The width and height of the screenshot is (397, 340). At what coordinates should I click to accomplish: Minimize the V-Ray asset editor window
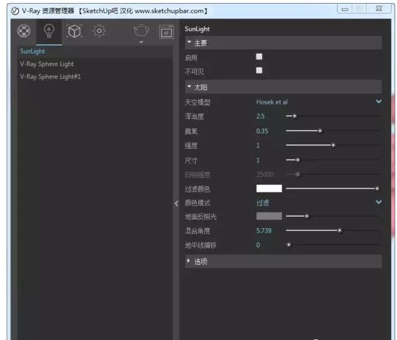pyautogui.click(x=345, y=9)
